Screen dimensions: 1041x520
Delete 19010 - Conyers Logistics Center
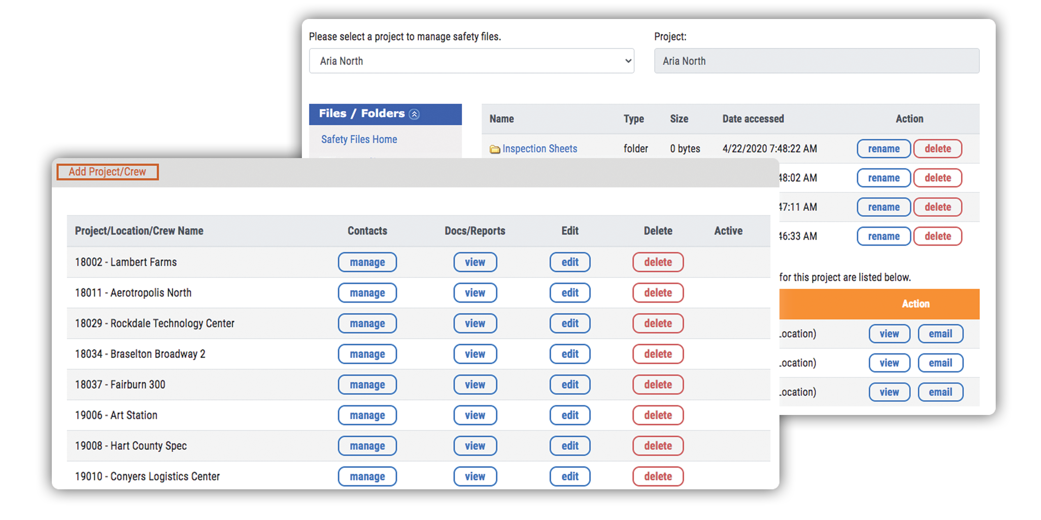point(658,477)
